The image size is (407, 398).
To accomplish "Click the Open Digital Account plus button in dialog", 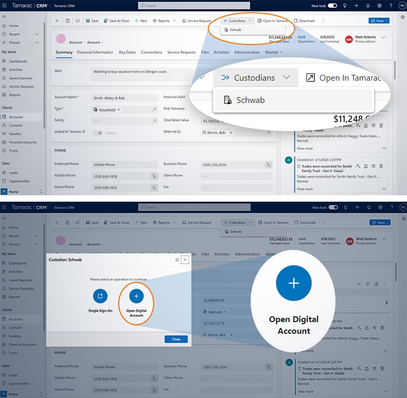I will (136, 296).
